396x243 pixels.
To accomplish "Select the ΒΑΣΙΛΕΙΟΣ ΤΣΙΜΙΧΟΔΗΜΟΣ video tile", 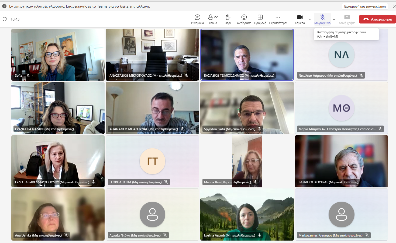I will click(x=247, y=54).
